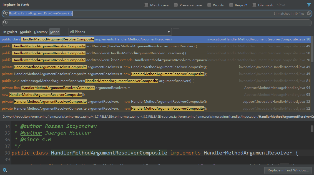Tick the Regex checkbox
The image size is (314, 175).
[231, 5]
